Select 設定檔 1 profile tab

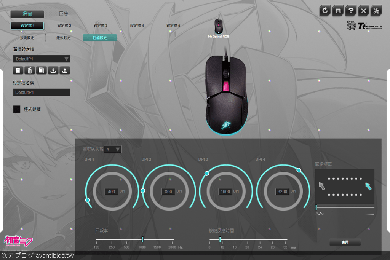[27, 26]
